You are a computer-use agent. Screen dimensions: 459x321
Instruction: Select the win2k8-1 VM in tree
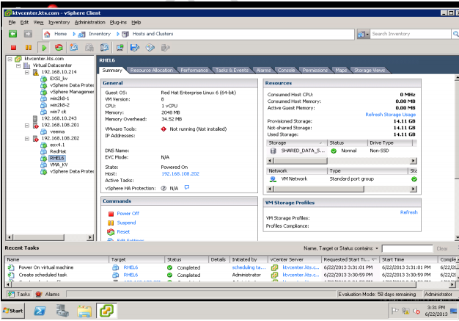pos(59,98)
